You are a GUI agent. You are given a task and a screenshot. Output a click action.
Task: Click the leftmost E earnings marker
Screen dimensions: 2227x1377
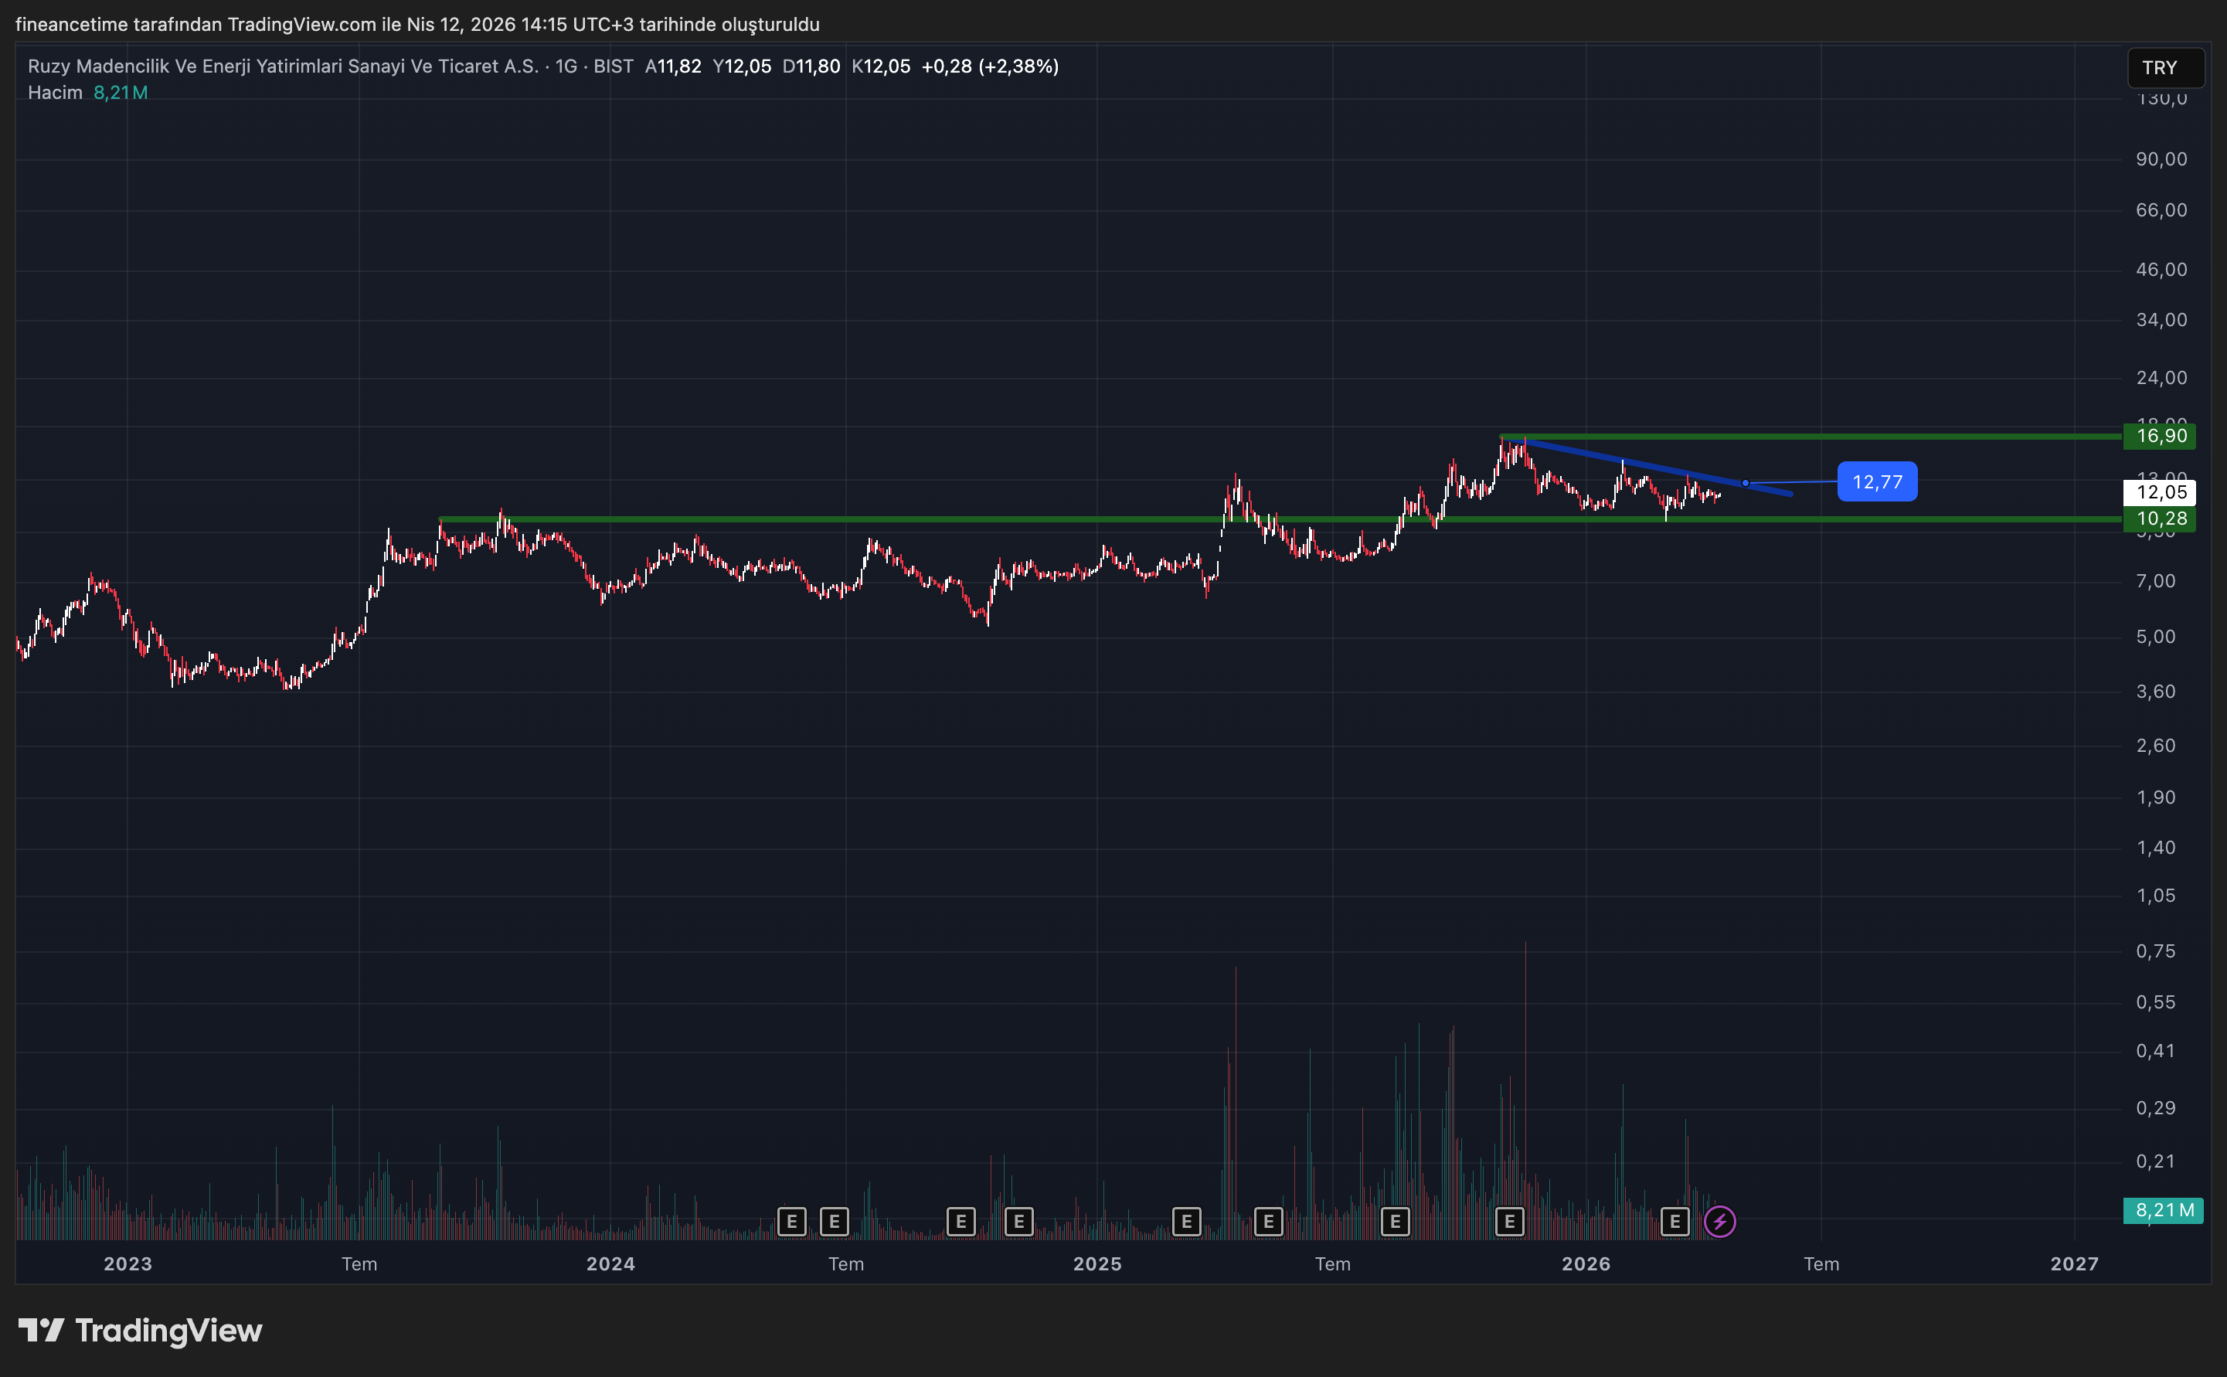click(791, 1221)
